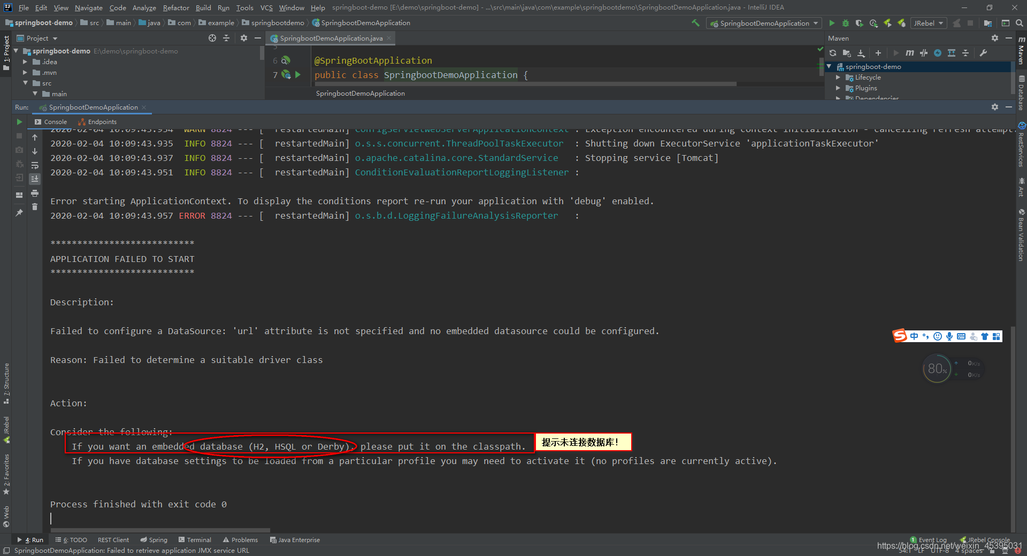Toggle 1: Project side tool window
This screenshot has width=1027, height=556.
coord(6,52)
